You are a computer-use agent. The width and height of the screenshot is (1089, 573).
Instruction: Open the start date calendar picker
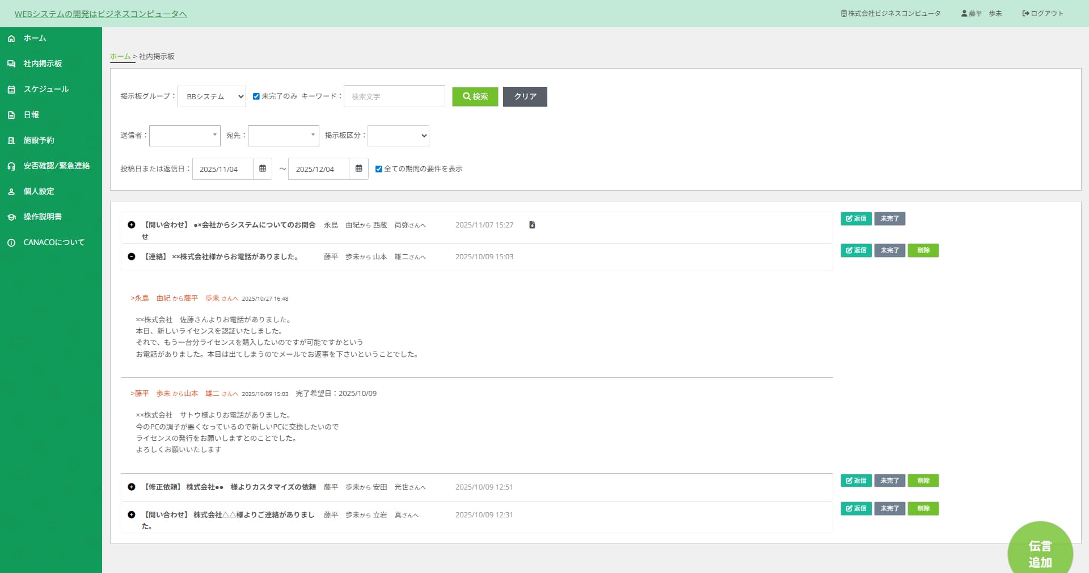(263, 169)
